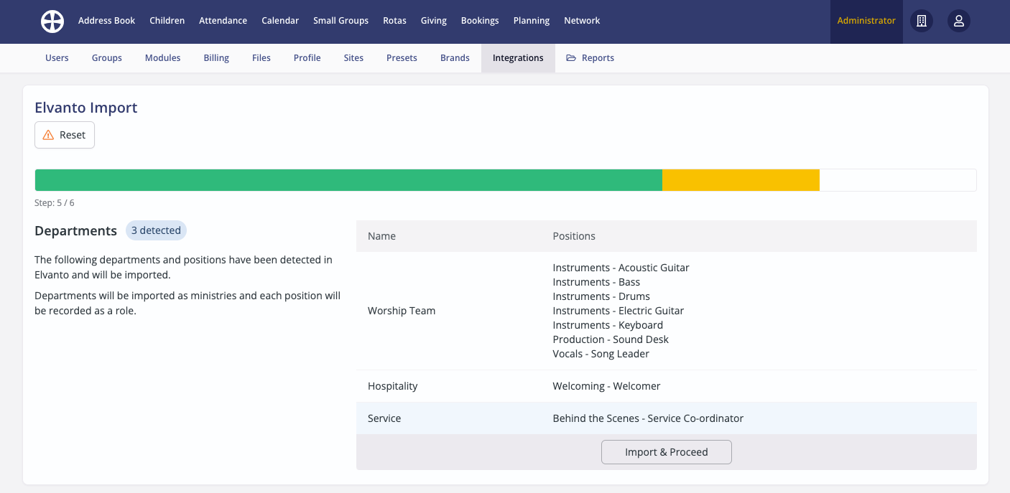Open the sites building icon
The image size is (1010, 493).
pyautogui.click(x=922, y=21)
